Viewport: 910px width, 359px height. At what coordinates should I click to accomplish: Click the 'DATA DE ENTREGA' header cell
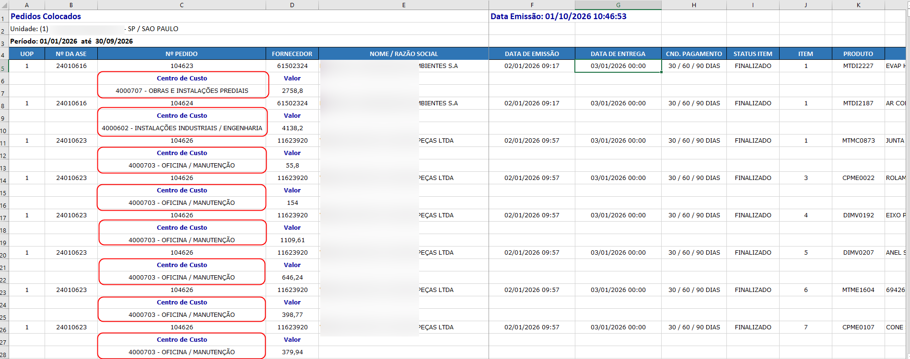point(618,54)
